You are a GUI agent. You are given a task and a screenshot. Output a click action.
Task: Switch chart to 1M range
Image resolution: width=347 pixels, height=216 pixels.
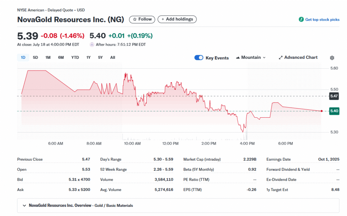coord(48,57)
